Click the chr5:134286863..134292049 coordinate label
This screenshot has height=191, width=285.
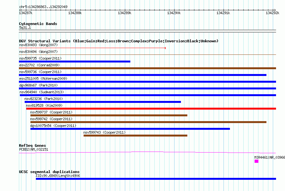coord(43,7)
